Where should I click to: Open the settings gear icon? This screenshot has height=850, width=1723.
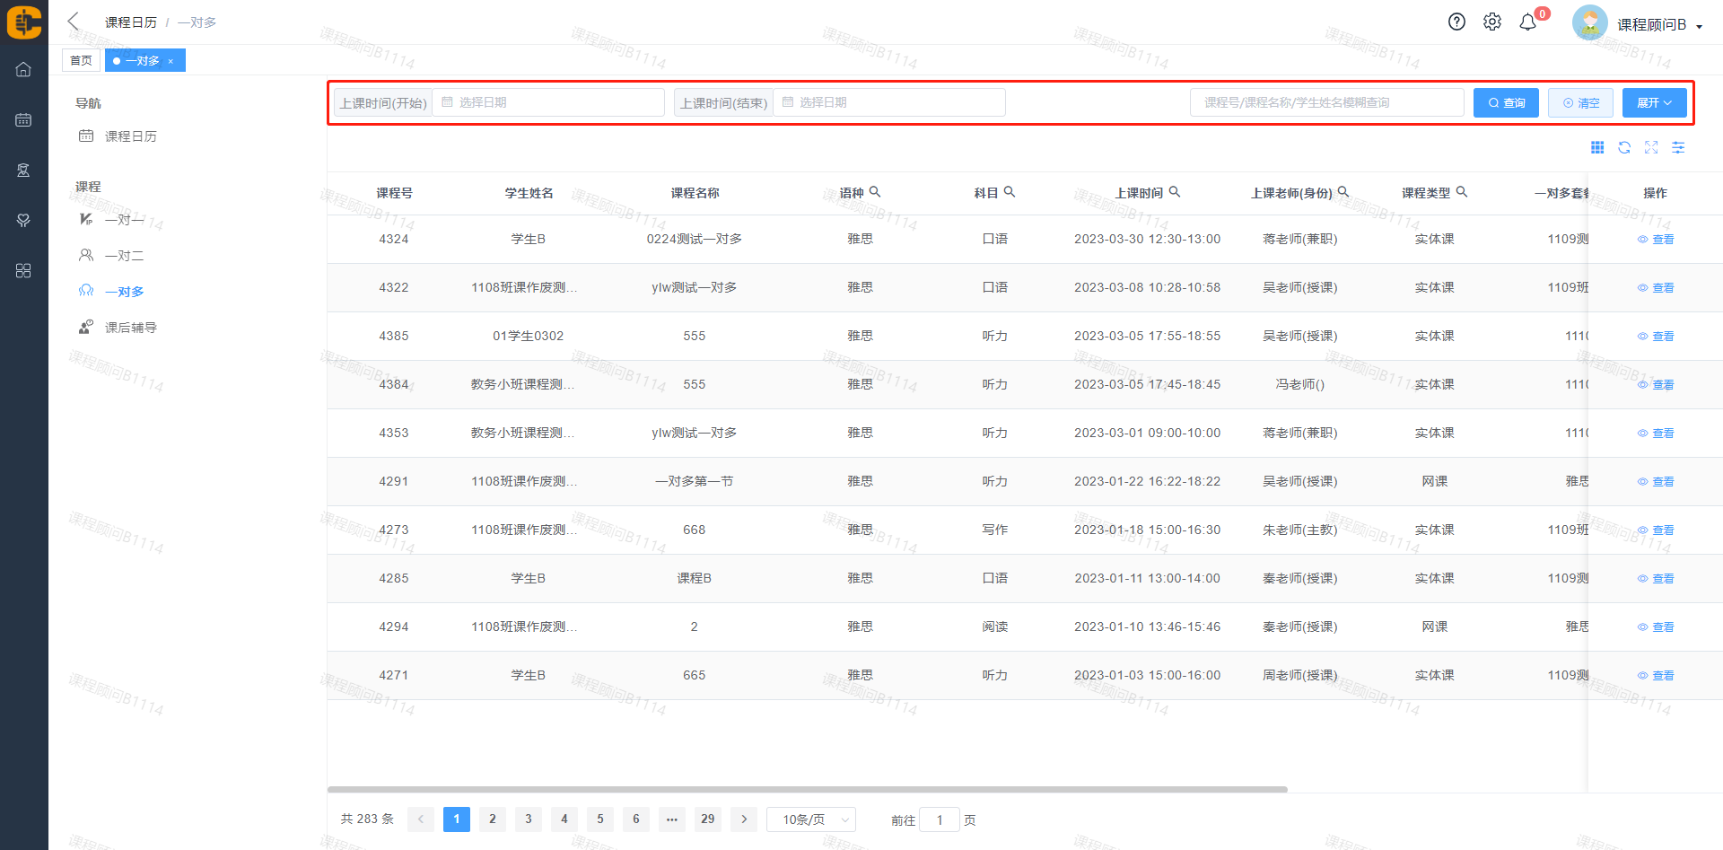[1491, 22]
